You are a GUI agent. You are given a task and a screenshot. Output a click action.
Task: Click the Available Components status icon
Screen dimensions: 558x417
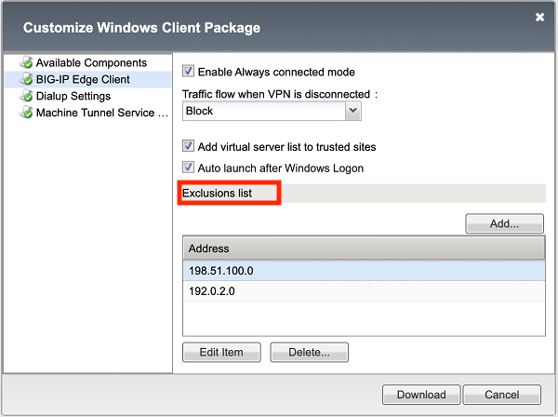(26, 62)
